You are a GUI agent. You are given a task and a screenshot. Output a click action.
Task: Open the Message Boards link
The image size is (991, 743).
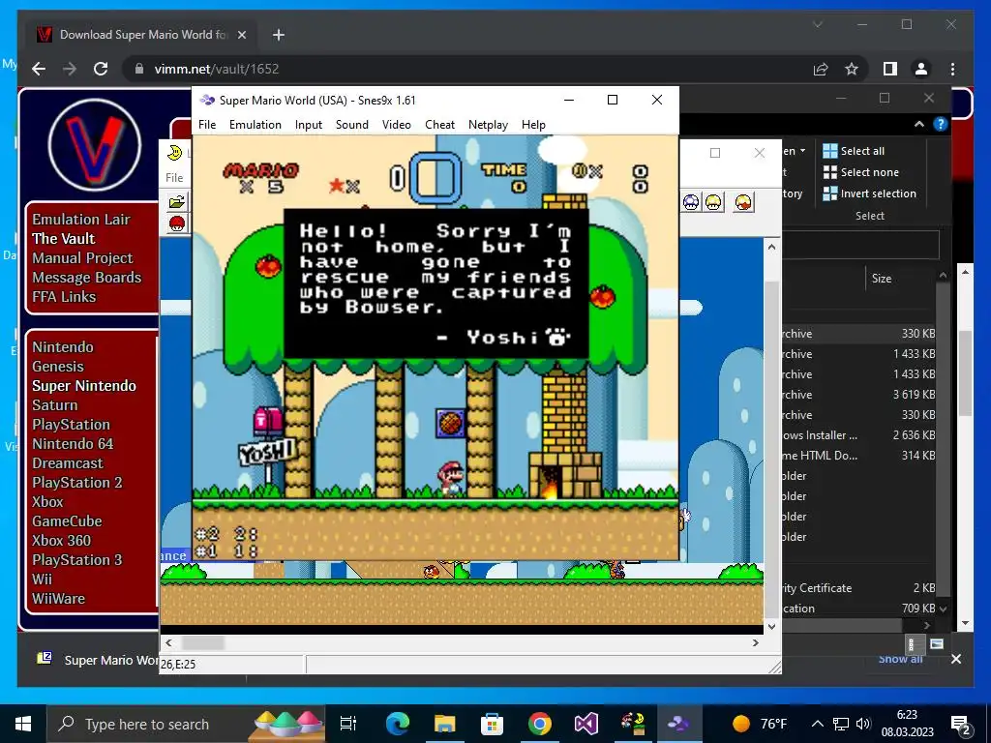pos(86,278)
